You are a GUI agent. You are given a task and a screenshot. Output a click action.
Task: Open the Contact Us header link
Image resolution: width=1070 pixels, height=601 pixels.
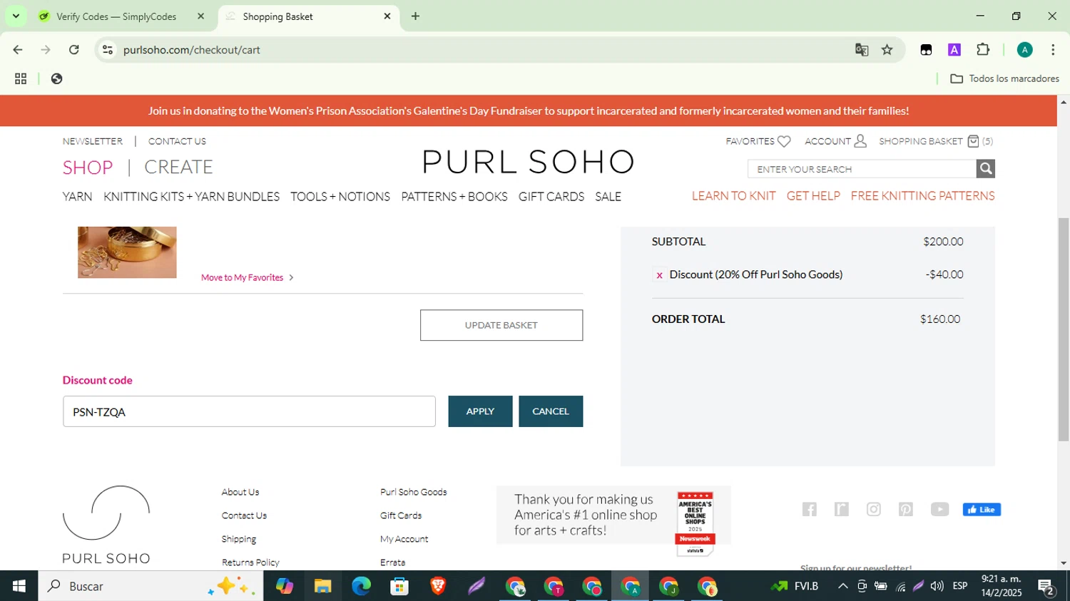pos(177,141)
